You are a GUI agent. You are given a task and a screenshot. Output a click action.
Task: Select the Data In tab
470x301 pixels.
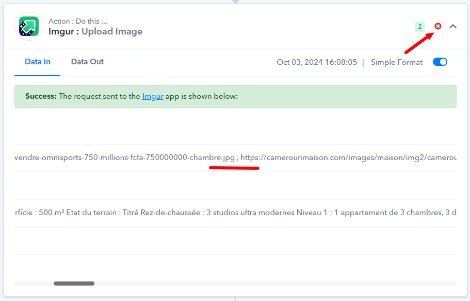(x=38, y=62)
